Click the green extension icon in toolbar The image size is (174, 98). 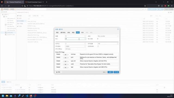[x=169, y=6]
